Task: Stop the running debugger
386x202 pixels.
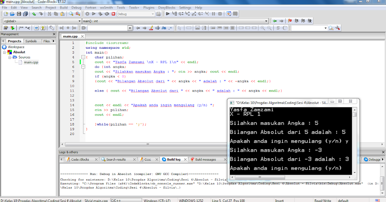Action: [220, 14]
